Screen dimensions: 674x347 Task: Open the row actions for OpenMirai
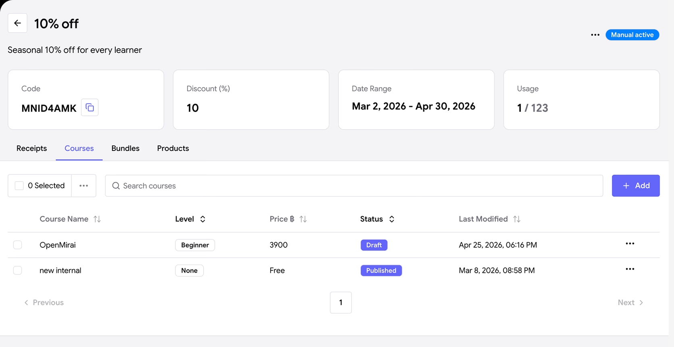630,244
